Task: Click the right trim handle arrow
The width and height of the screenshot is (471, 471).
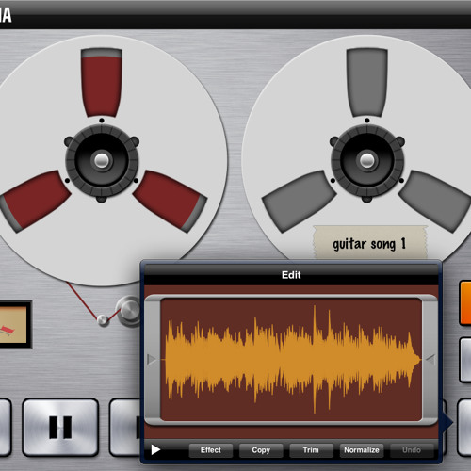Action: [x=430, y=359]
